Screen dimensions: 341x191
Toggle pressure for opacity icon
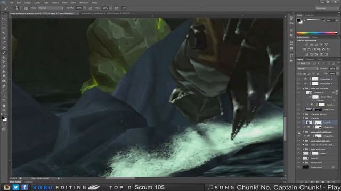point(90,8)
